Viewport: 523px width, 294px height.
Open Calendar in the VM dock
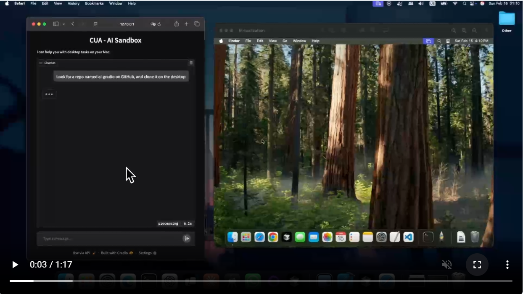(341, 237)
